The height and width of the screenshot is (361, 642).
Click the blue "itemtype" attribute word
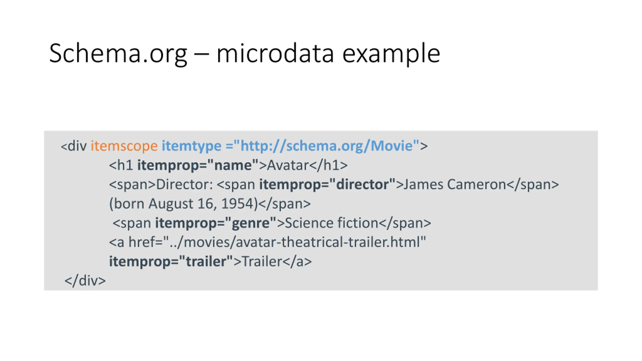click(191, 146)
